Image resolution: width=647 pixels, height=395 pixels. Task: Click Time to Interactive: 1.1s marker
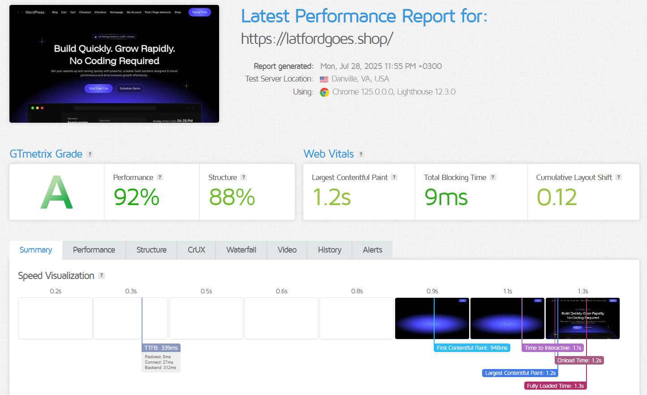pos(553,348)
